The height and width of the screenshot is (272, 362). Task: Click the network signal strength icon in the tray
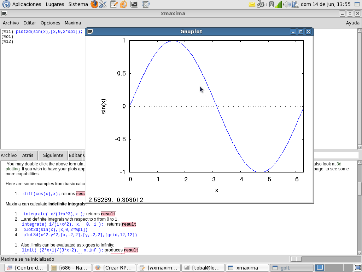[x=279, y=4]
